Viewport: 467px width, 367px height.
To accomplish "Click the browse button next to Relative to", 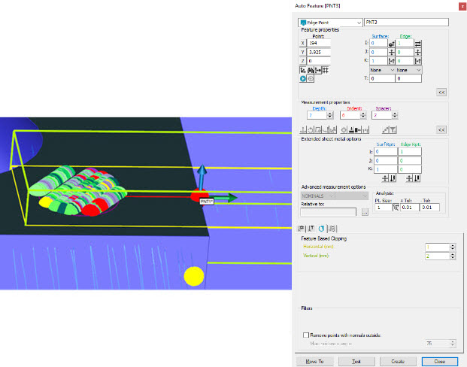I will coord(365,213).
